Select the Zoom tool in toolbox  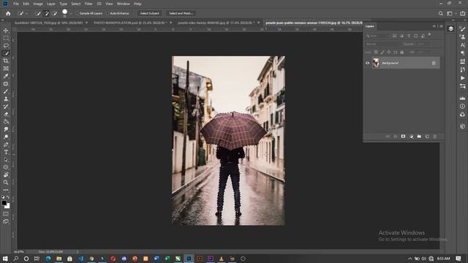(6, 182)
